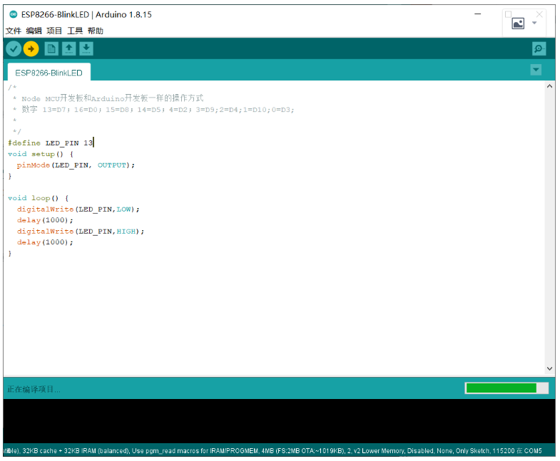
Task: Click the #define LED_PIN 13 line
Action: (51, 143)
